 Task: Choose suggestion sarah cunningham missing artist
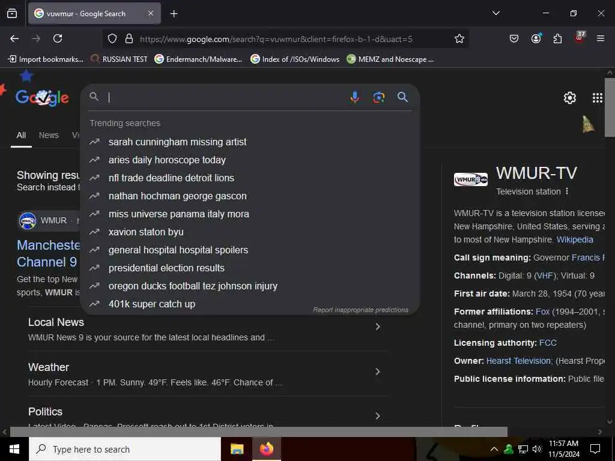[x=250, y=142]
